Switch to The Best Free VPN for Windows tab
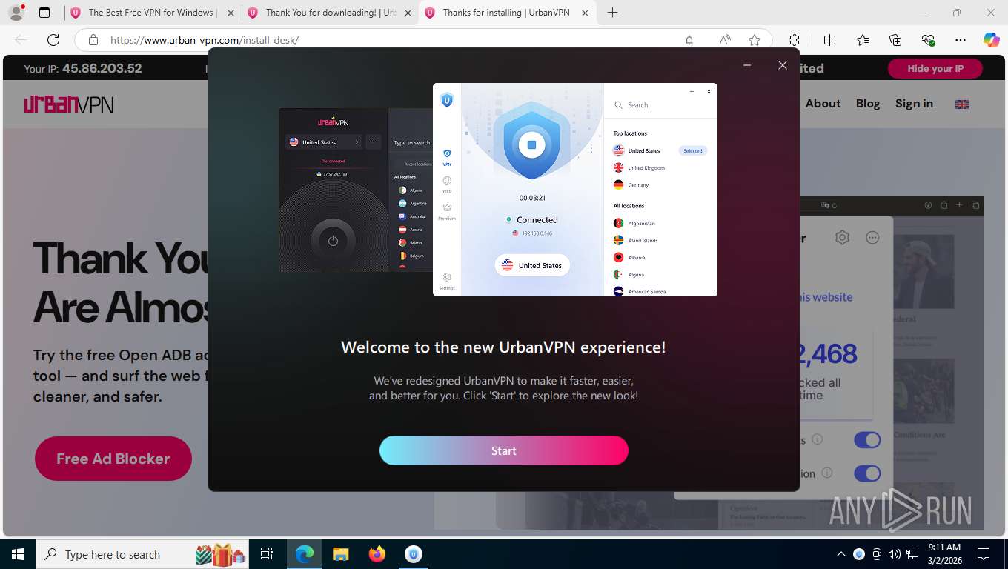Viewport: 1008px width, 569px height. point(152,13)
